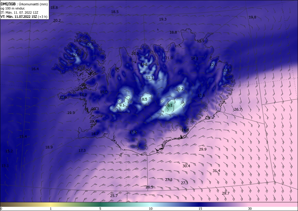
Task: Click the 6.1 value on the glacier
Action: click(170, 105)
